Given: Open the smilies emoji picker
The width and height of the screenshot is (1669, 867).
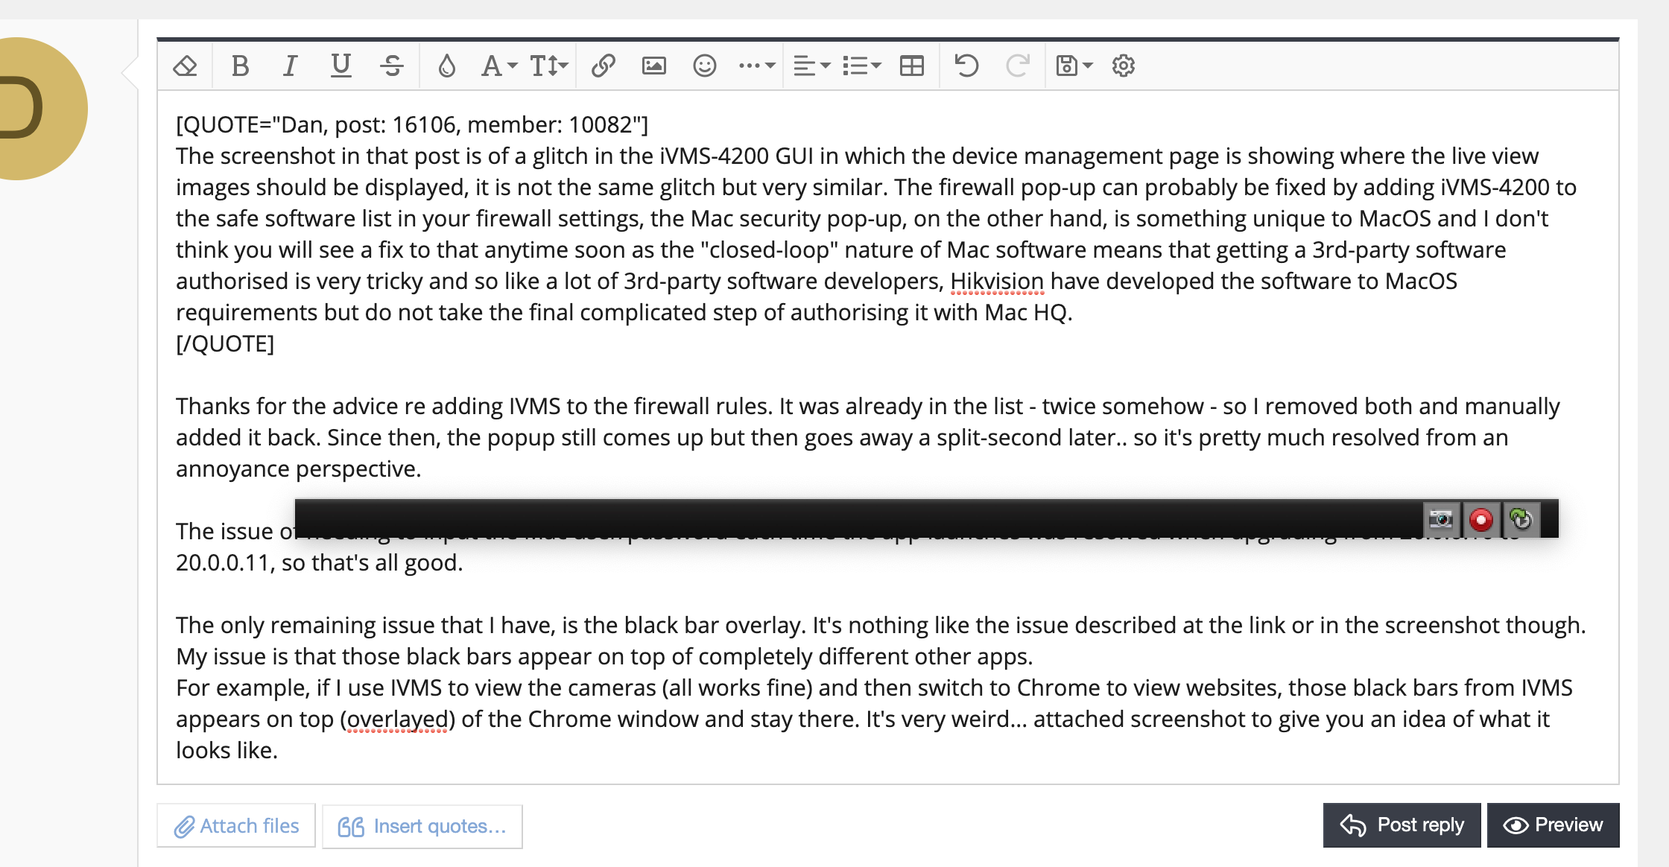Looking at the screenshot, I should [704, 66].
